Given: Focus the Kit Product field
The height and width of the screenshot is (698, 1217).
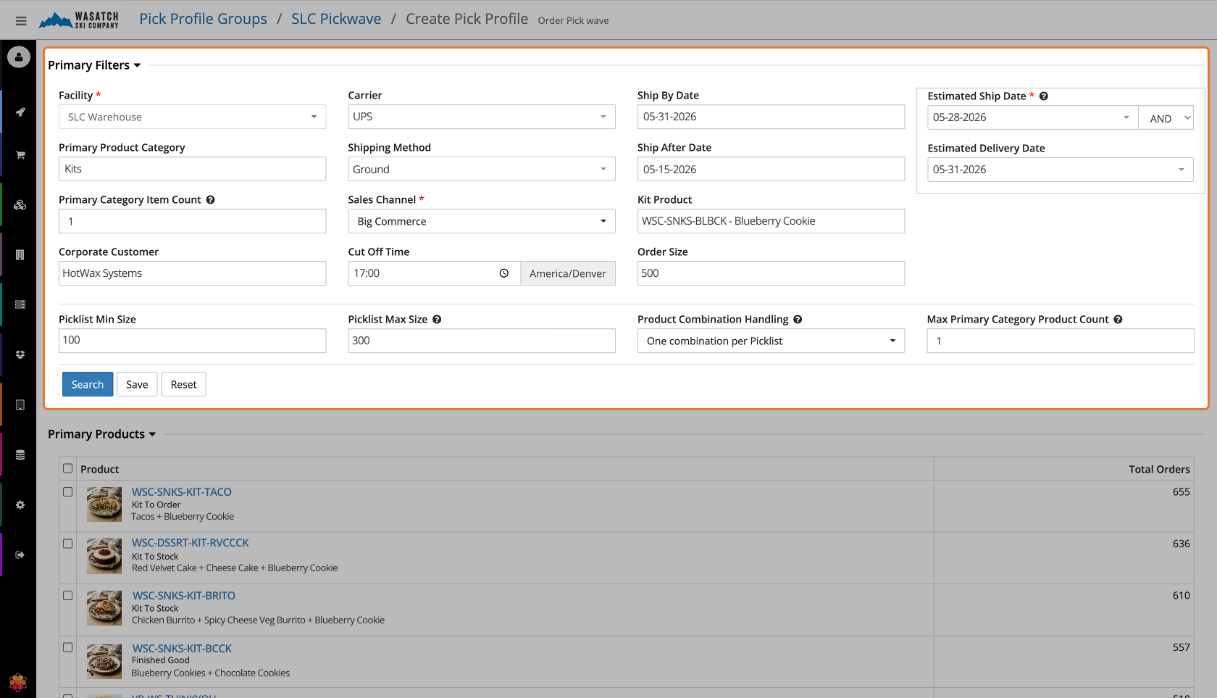Looking at the screenshot, I should [x=771, y=221].
